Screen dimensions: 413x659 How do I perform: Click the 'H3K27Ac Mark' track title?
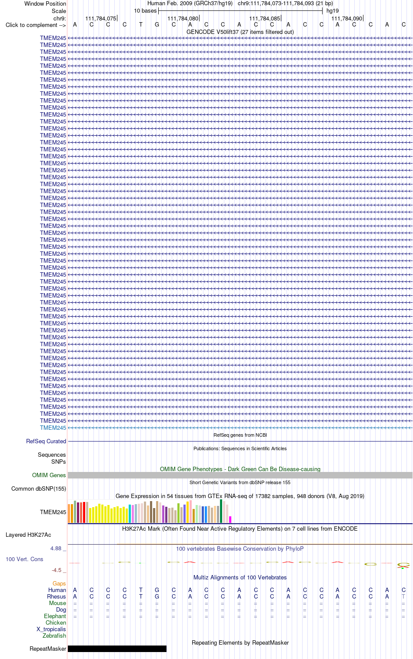tap(240, 529)
